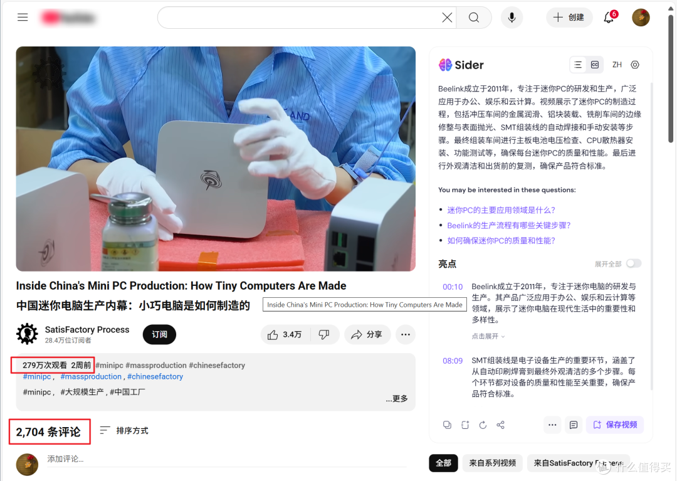
Task: Switch Sider to summary list view
Action: click(x=578, y=65)
